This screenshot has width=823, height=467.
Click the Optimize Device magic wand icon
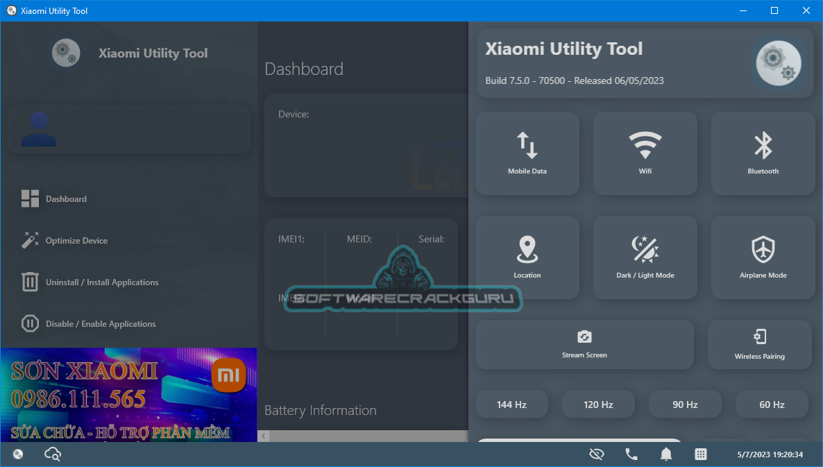tap(30, 240)
